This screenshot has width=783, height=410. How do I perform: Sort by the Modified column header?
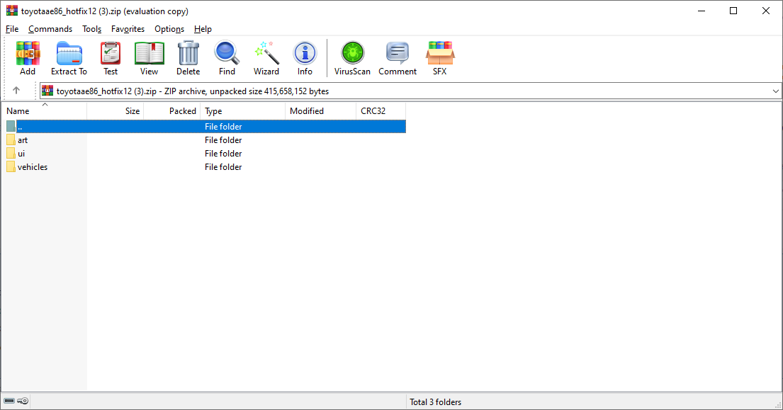320,110
